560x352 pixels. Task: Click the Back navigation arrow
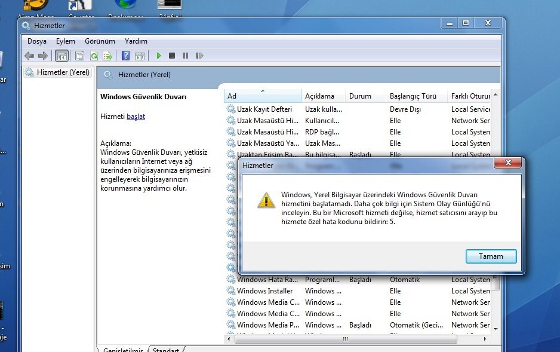click(x=29, y=55)
